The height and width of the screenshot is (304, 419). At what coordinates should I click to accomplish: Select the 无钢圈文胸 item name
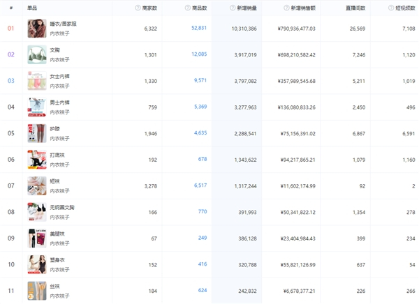[62, 207]
